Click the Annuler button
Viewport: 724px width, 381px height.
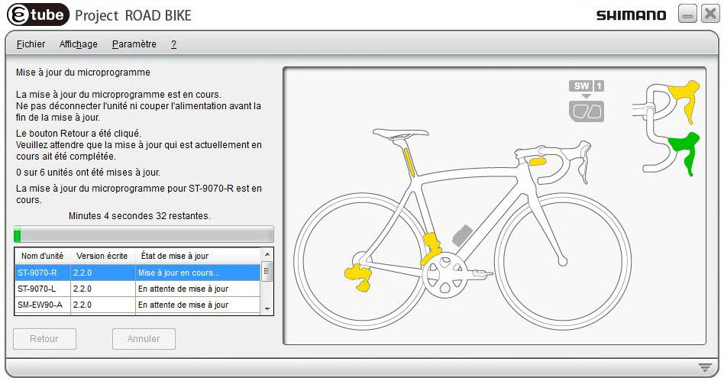pyautogui.click(x=144, y=339)
